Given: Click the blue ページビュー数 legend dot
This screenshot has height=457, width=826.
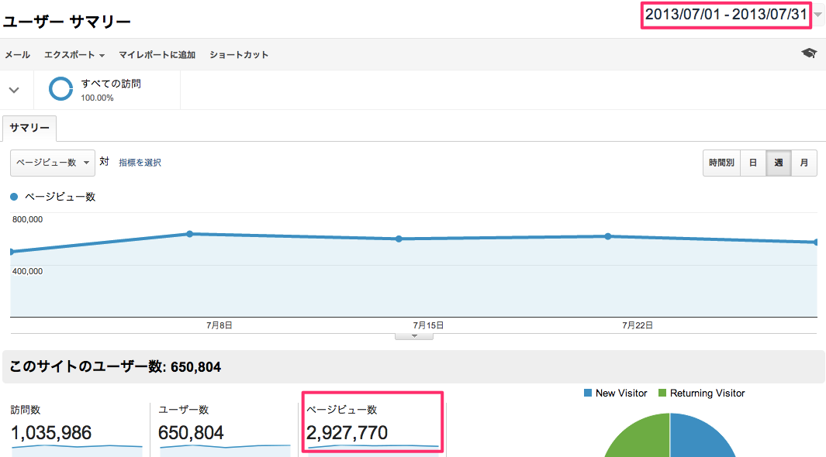Looking at the screenshot, I should (x=14, y=197).
